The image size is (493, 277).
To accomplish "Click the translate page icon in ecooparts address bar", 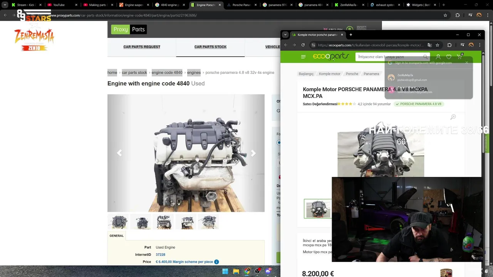I will pos(429,45).
